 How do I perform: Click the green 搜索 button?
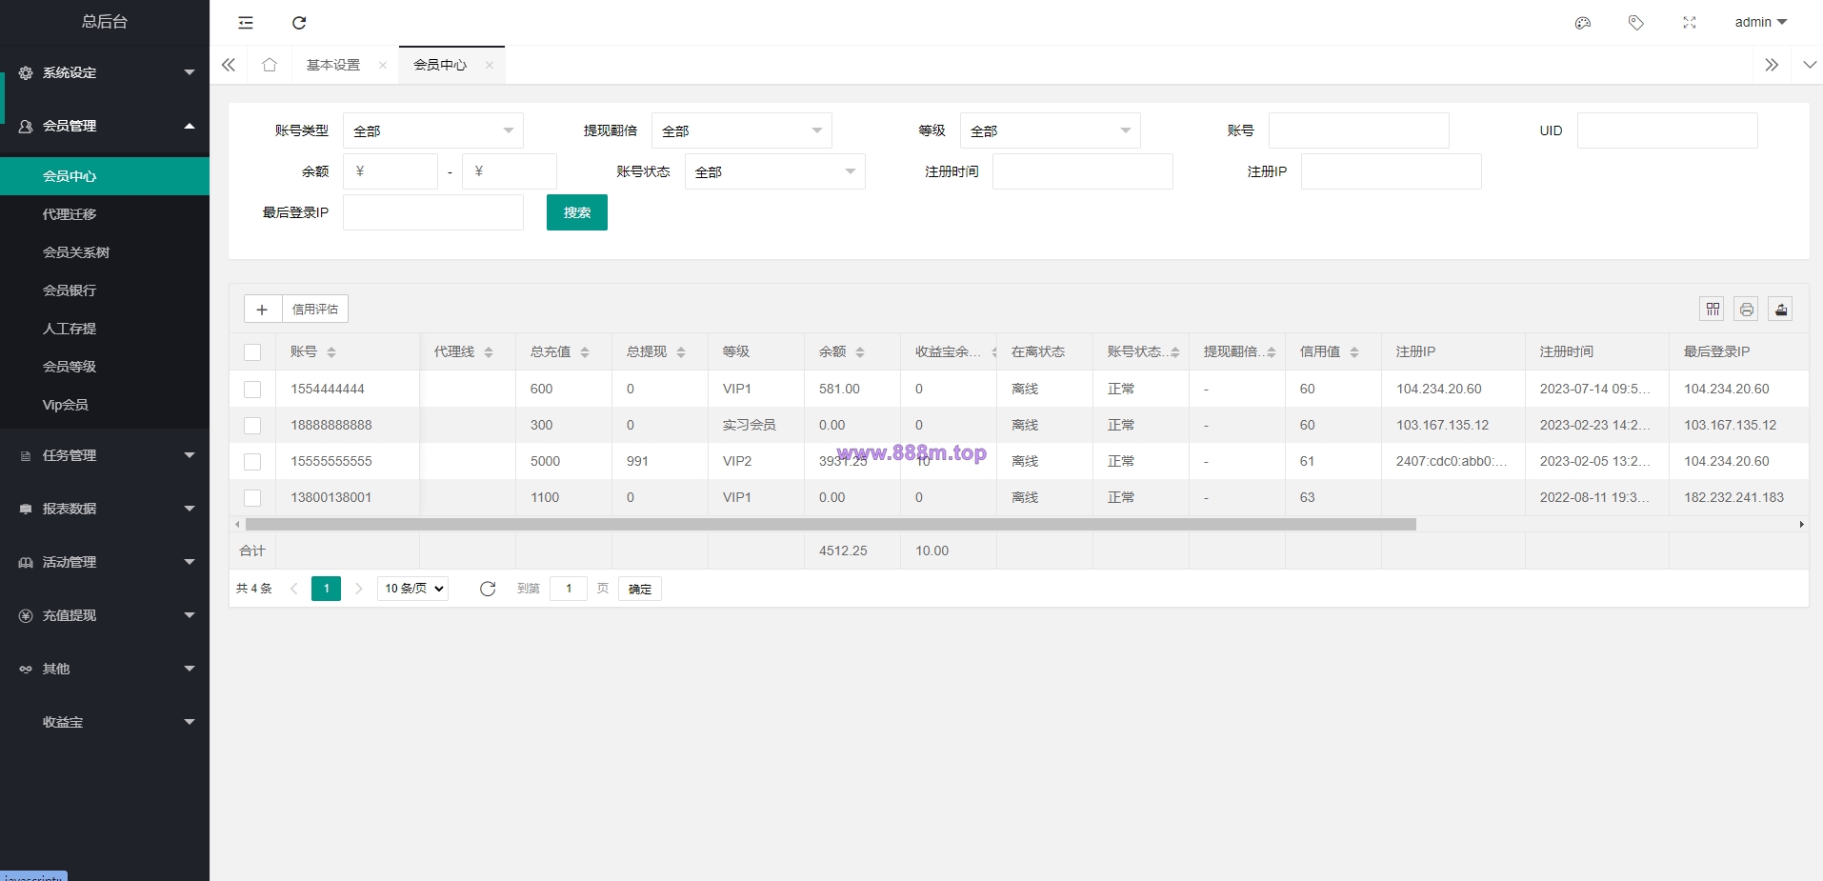tap(577, 212)
